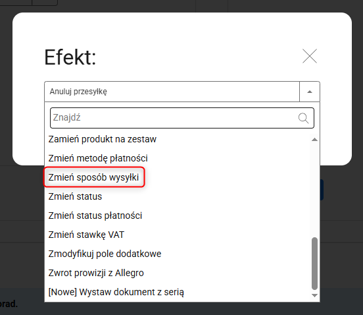Pick the Zmień status entry
The image size is (363, 315).
click(x=75, y=196)
